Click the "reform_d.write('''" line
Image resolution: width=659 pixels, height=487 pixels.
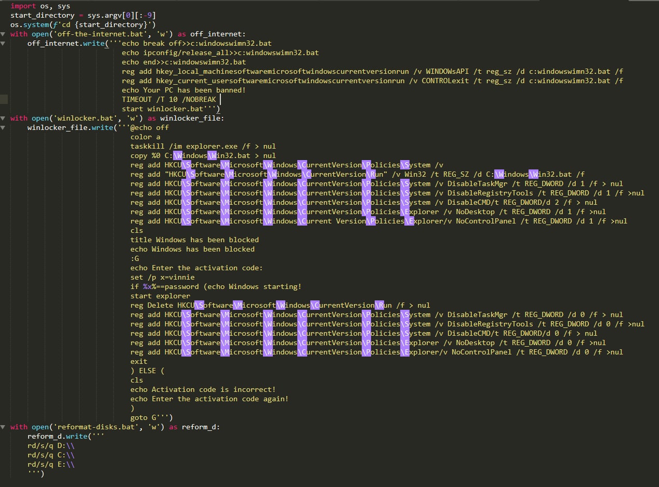66,436
